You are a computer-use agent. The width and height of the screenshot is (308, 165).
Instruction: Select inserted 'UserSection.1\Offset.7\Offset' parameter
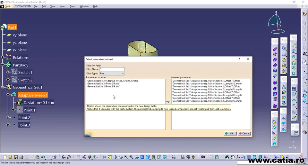(206, 81)
